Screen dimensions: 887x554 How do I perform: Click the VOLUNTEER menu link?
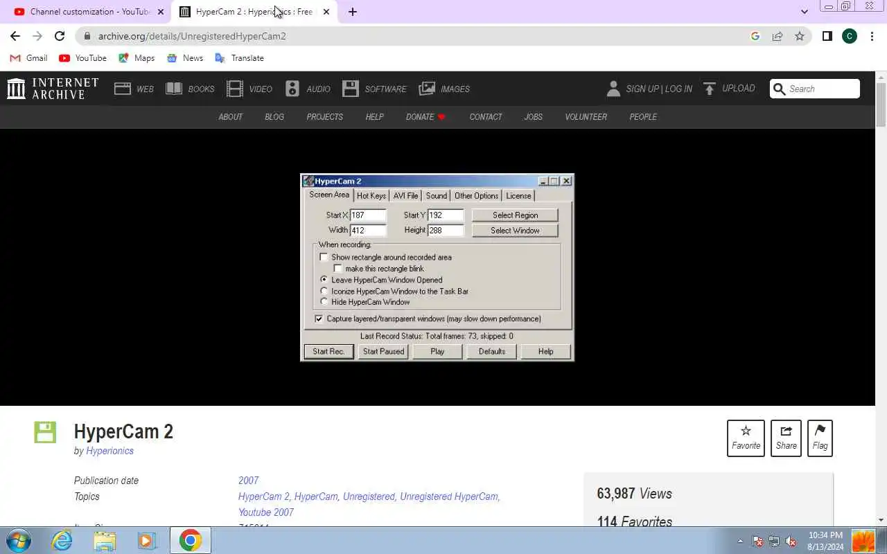(586, 117)
